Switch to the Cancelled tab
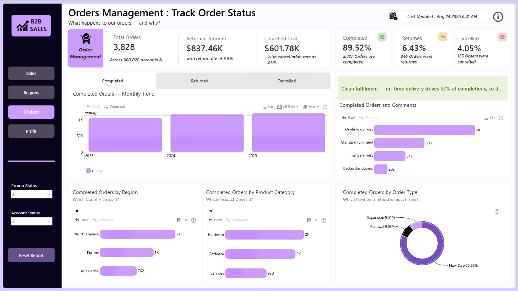518x291 pixels. pyautogui.click(x=287, y=81)
